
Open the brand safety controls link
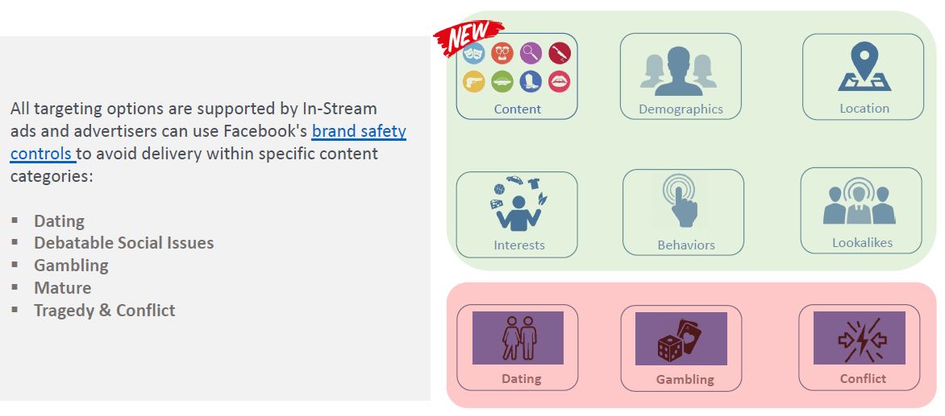pyautogui.click(x=359, y=131)
